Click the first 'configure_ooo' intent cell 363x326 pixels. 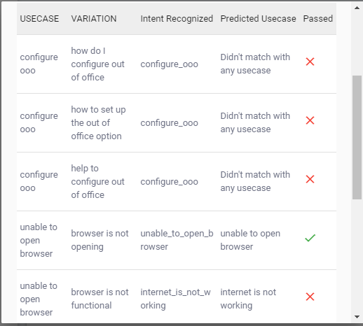coord(169,64)
